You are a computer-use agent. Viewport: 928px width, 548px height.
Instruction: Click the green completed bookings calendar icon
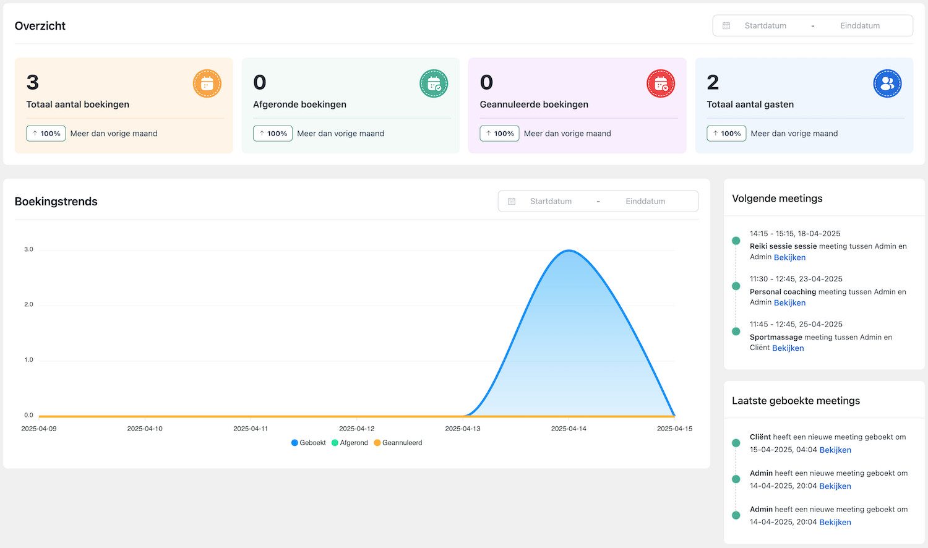tap(434, 83)
